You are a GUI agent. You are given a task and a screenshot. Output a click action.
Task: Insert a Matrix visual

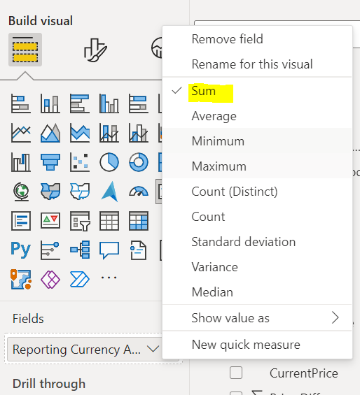(139, 221)
